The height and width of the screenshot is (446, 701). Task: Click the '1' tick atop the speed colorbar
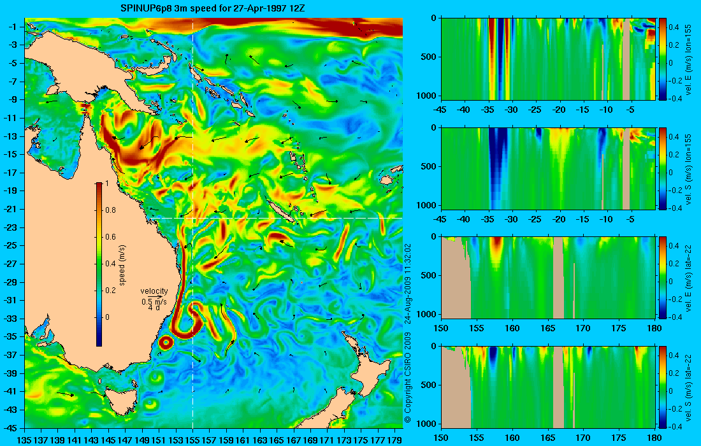tap(106, 183)
